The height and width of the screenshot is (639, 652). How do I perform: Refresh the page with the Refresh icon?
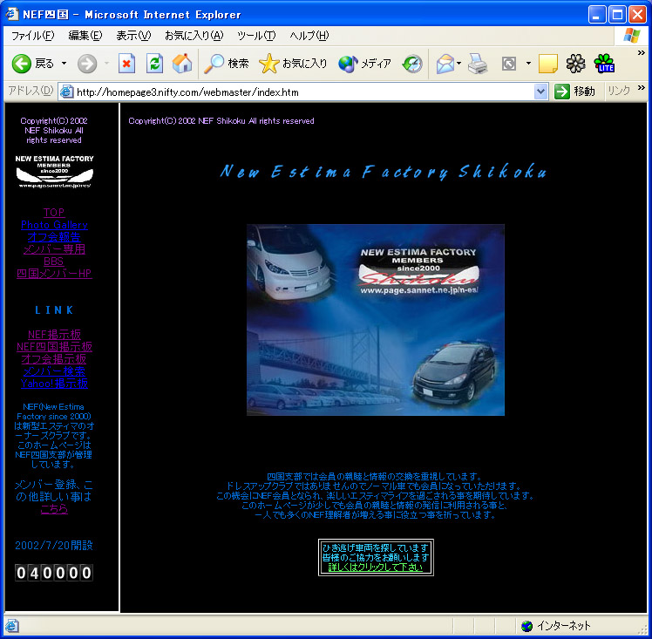click(x=154, y=64)
